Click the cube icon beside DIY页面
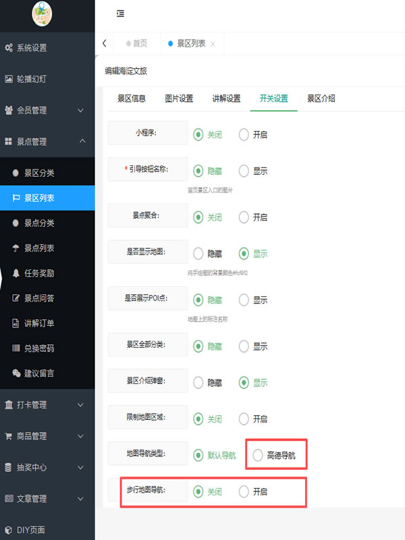The image size is (405, 540). click(x=9, y=530)
